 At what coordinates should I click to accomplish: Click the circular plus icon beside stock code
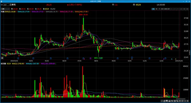tap(2, 5)
